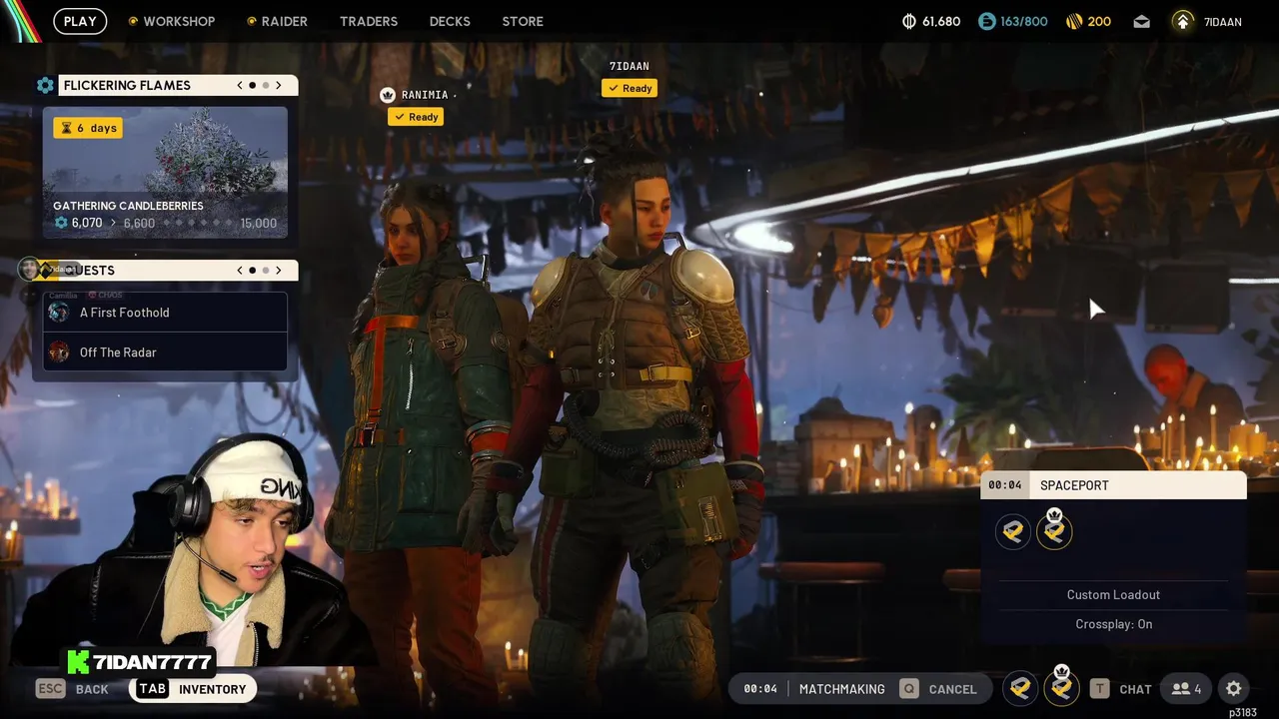
Task: Go to previous Quests page arrow
Action: tap(240, 271)
